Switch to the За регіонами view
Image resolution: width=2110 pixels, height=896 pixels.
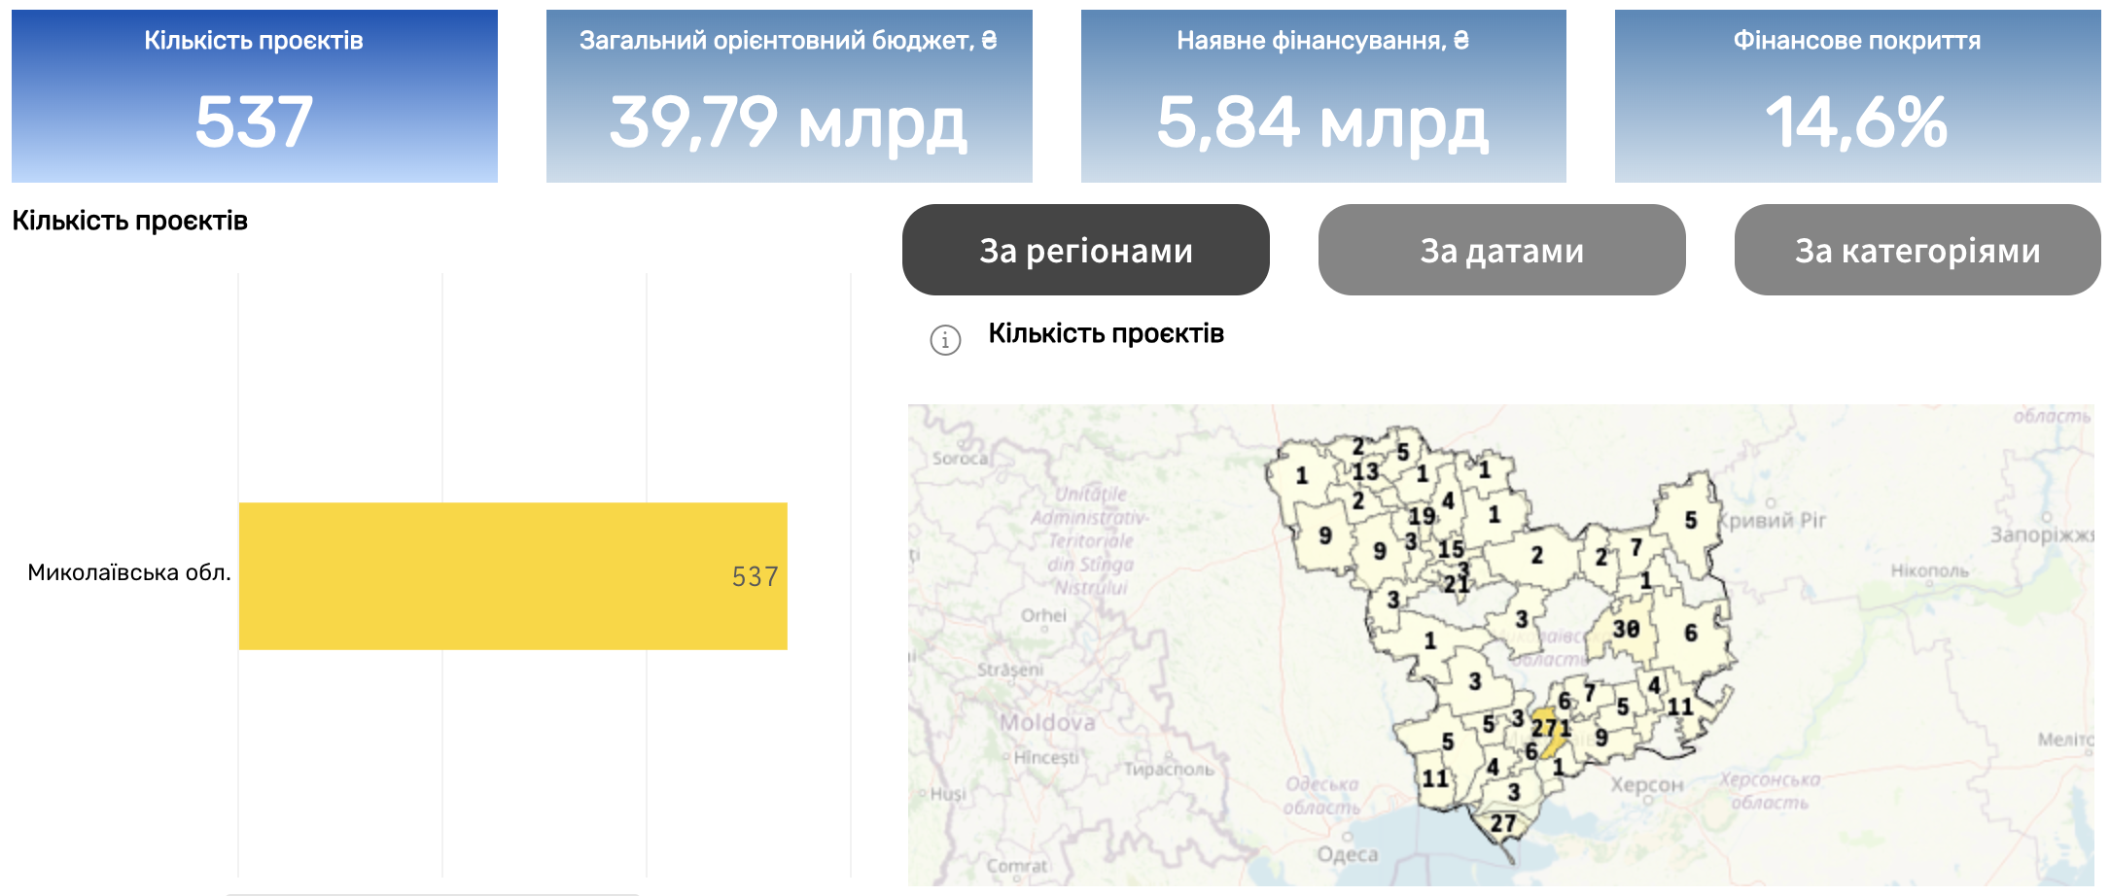pos(1085,251)
